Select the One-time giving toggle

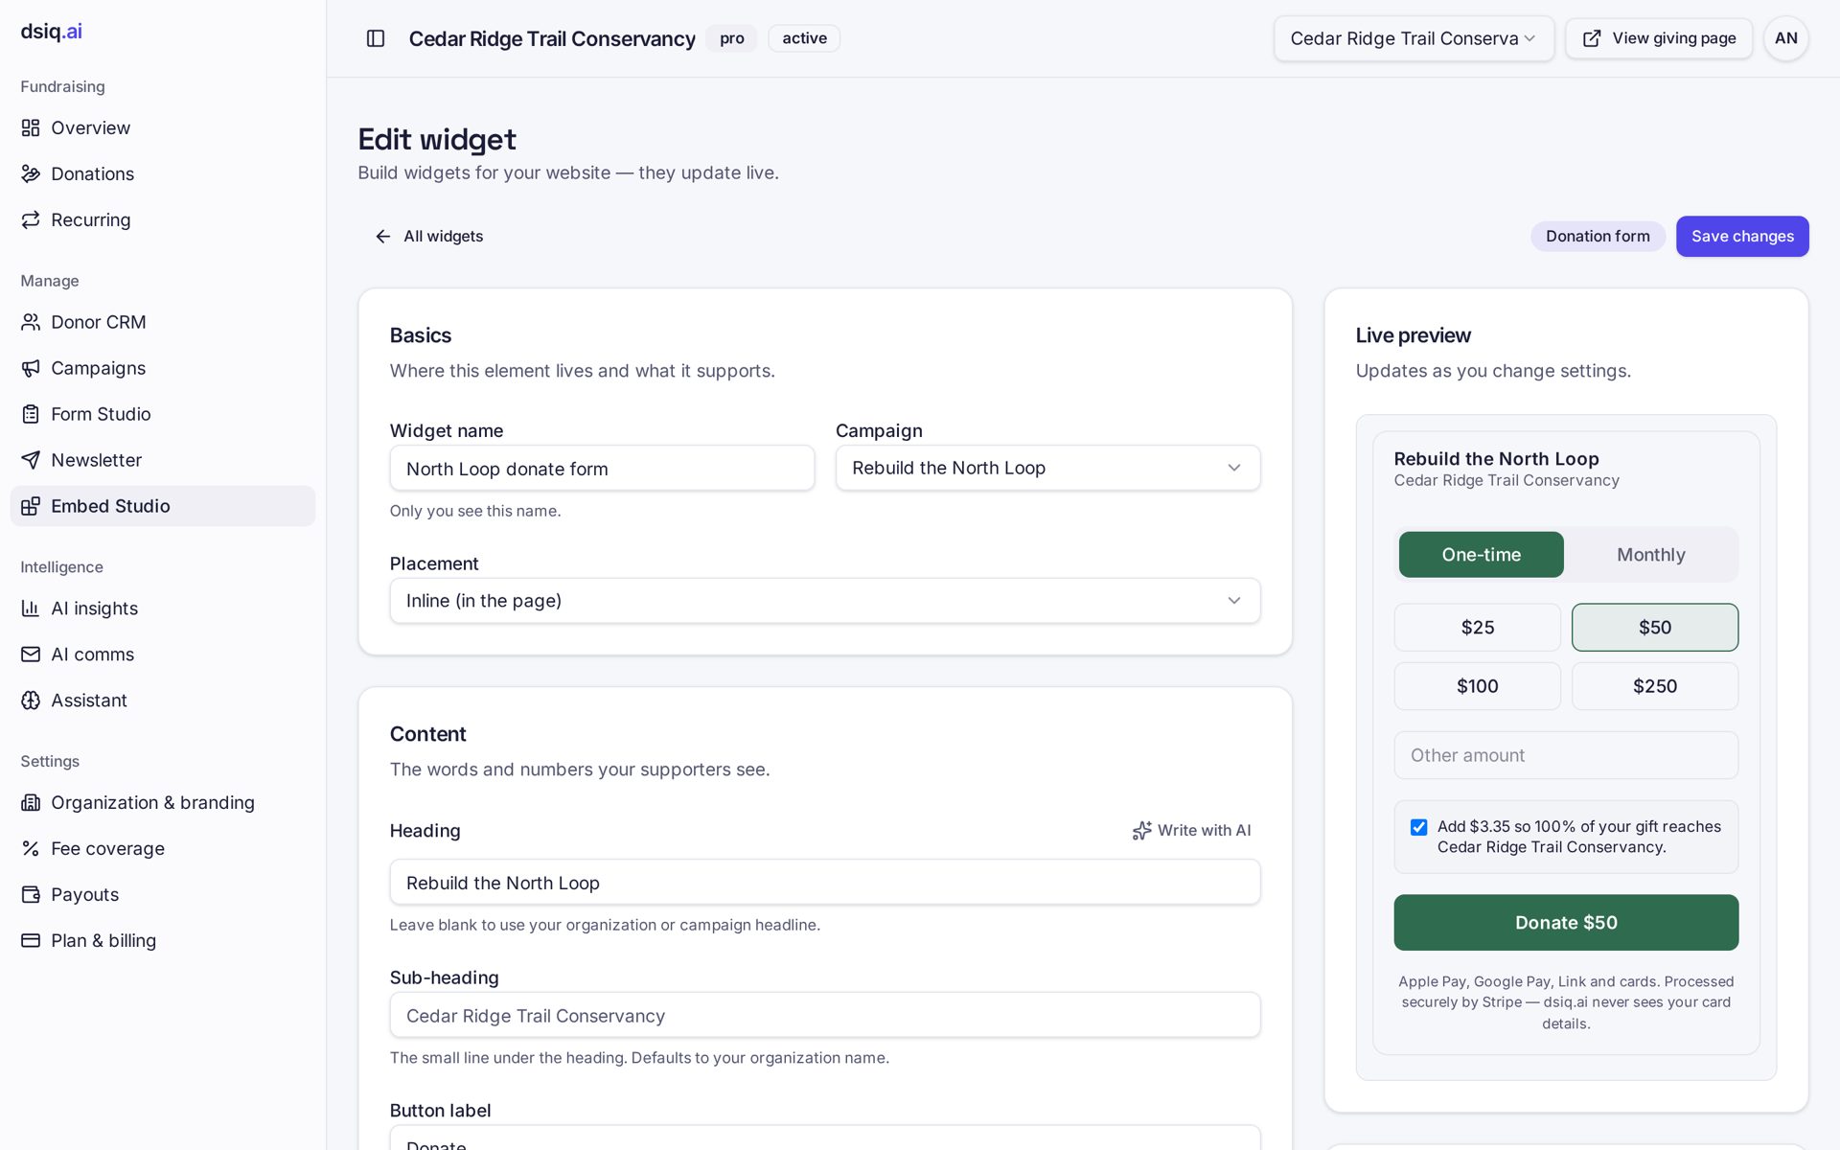(1481, 555)
